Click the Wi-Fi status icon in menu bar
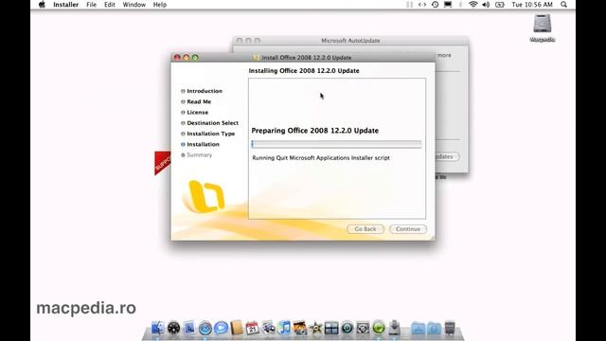 click(472, 5)
